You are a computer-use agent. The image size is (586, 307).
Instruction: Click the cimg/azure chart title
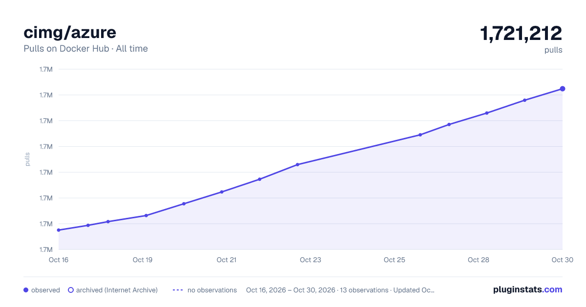[70, 32]
